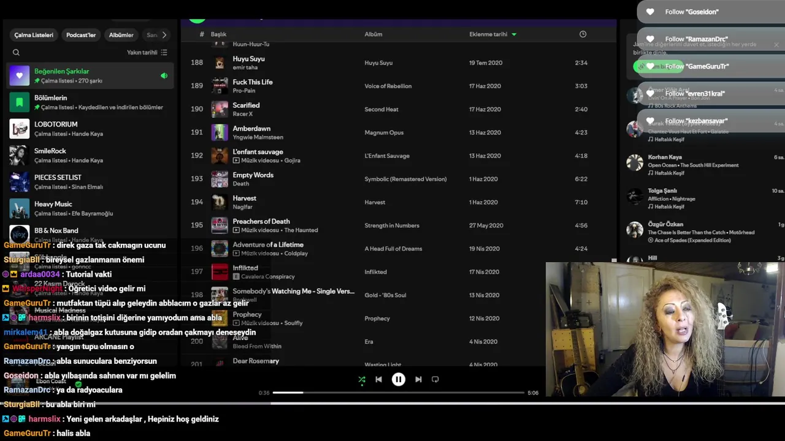
Task: Click Korhan Kaya profile avatar
Action: [x=635, y=162]
